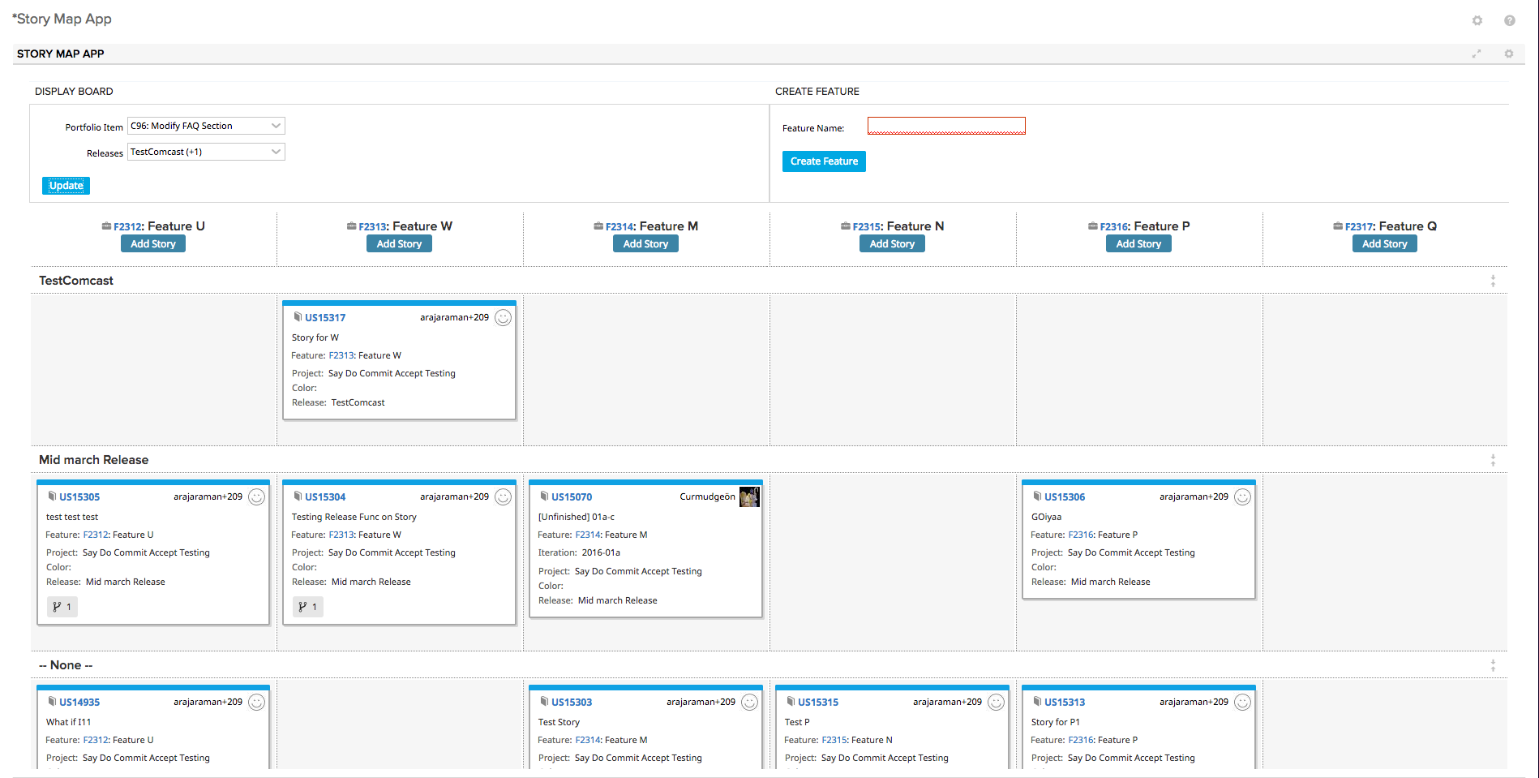
Task: Click the story icon beside US15303
Action: point(544,702)
